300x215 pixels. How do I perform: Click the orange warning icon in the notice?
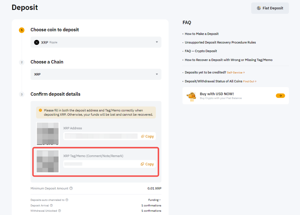(x=40, y=110)
